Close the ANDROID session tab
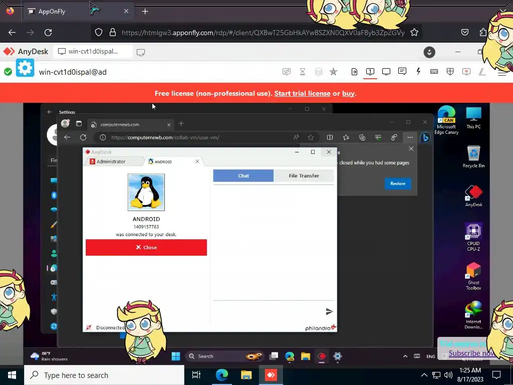Image resolution: width=513 pixels, height=385 pixels. [197, 161]
